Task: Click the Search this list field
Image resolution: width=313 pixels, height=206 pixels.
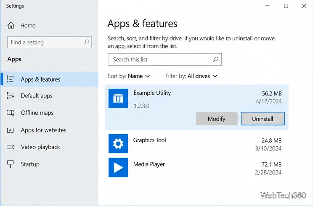Action: pos(164,59)
